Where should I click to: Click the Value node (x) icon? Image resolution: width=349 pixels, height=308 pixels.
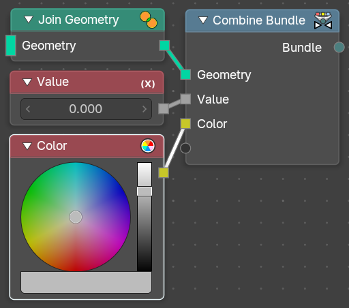pyautogui.click(x=148, y=84)
